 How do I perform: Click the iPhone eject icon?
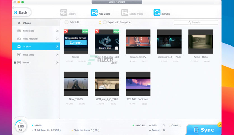(19, 23)
